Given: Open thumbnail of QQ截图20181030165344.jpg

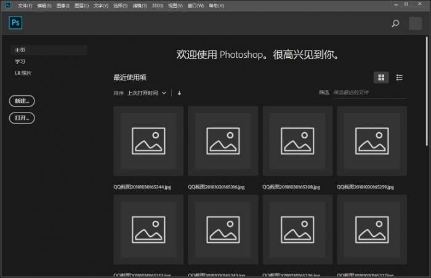Looking at the screenshot, I should tap(148, 141).
